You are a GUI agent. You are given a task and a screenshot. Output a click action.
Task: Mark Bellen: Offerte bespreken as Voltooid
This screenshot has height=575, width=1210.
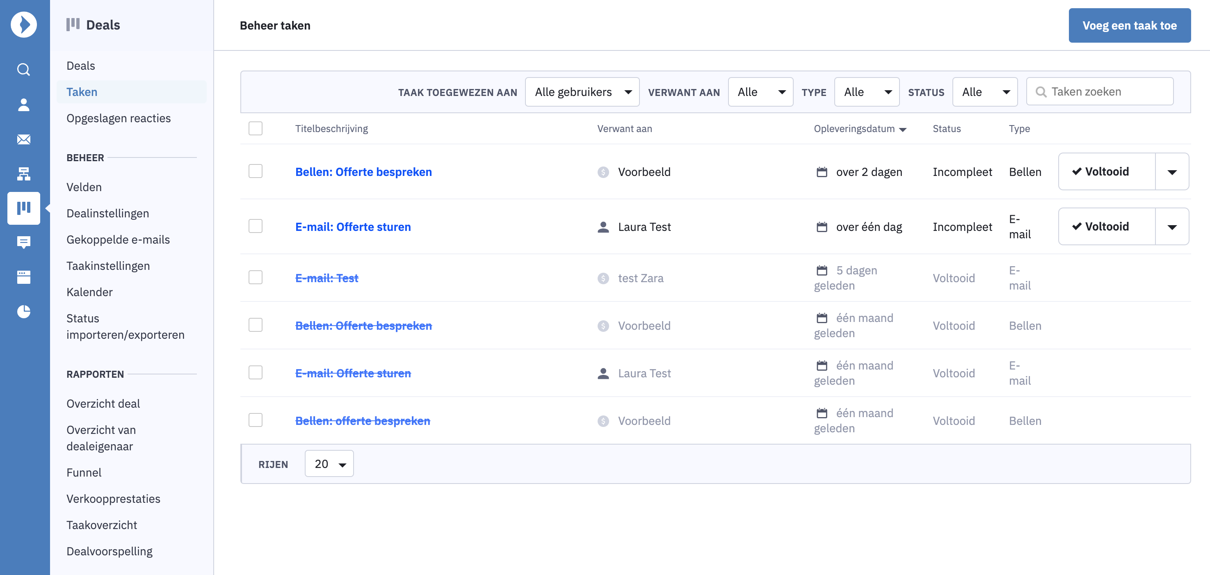(x=1106, y=172)
